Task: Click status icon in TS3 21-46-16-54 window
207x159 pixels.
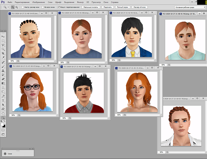Action: (70, 118)
